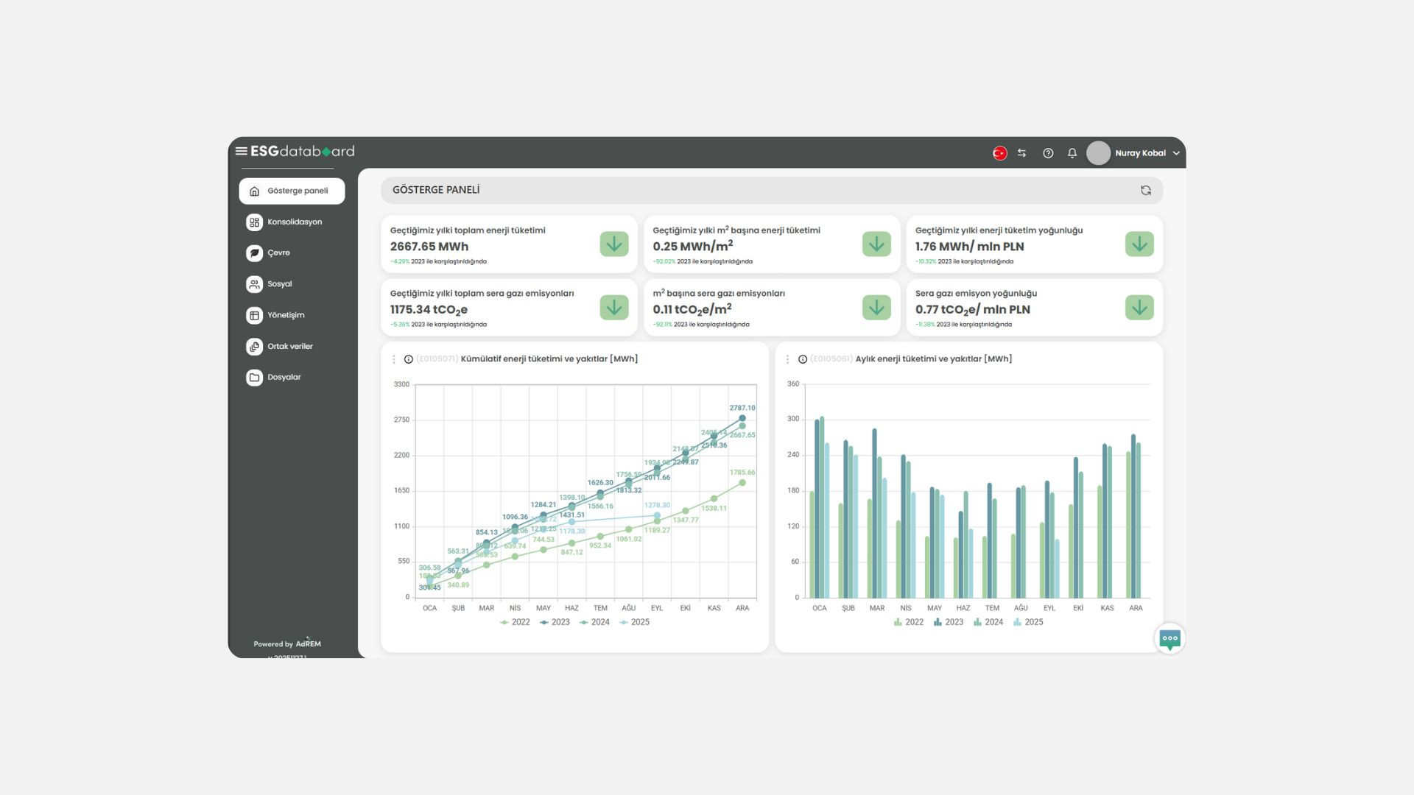Click the down arrow on total energy consumption card
Image resolution: width=1414 pixels, height=795 pixels.
(x=614, y=244)
